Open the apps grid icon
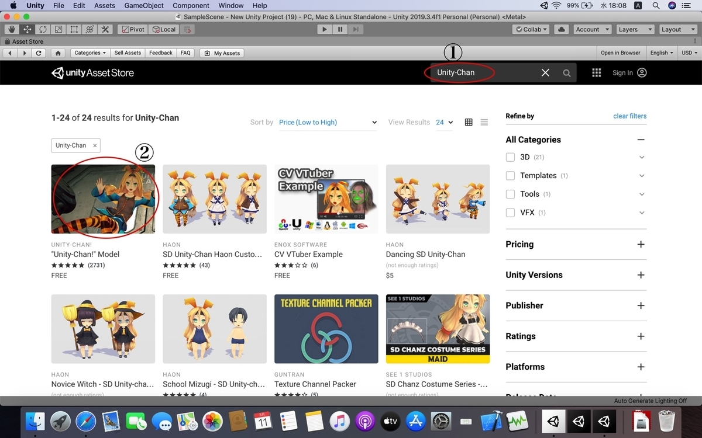The height and width of the screenshot is (438, 702). tap(597, 72)
